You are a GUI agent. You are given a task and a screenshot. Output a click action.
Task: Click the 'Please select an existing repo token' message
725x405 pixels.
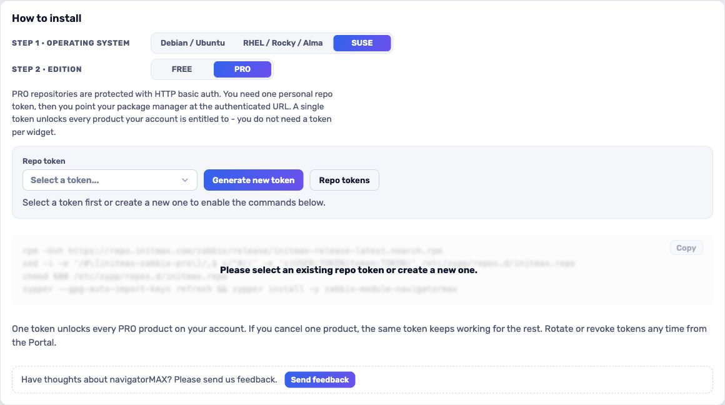[x=348, y=270]
